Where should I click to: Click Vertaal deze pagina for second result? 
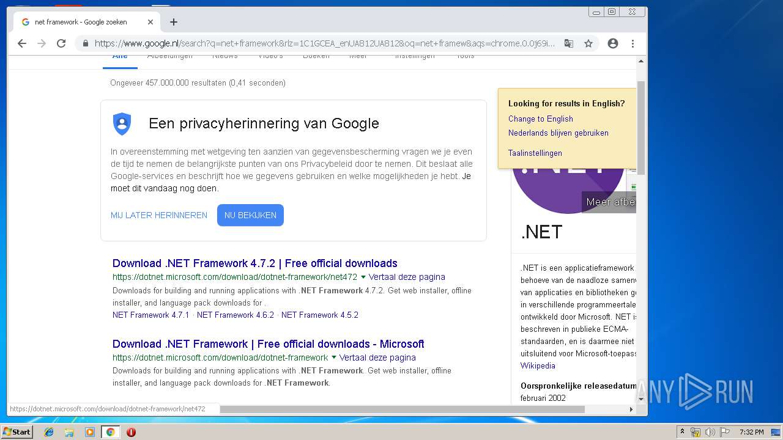coord(377,358)
